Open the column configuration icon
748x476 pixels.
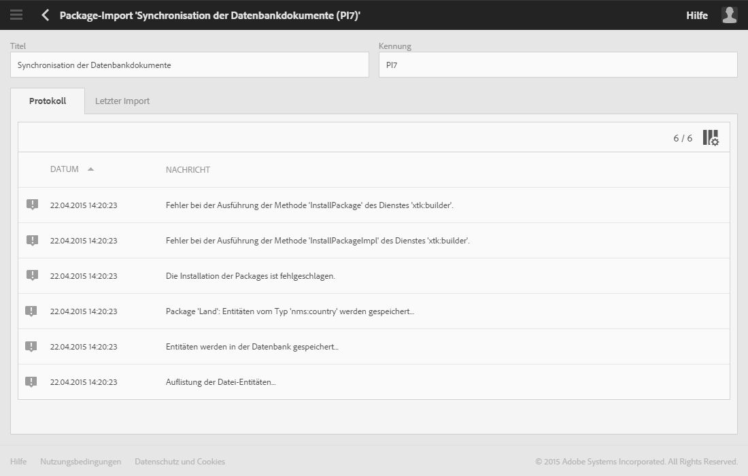(x=711, y=138)
